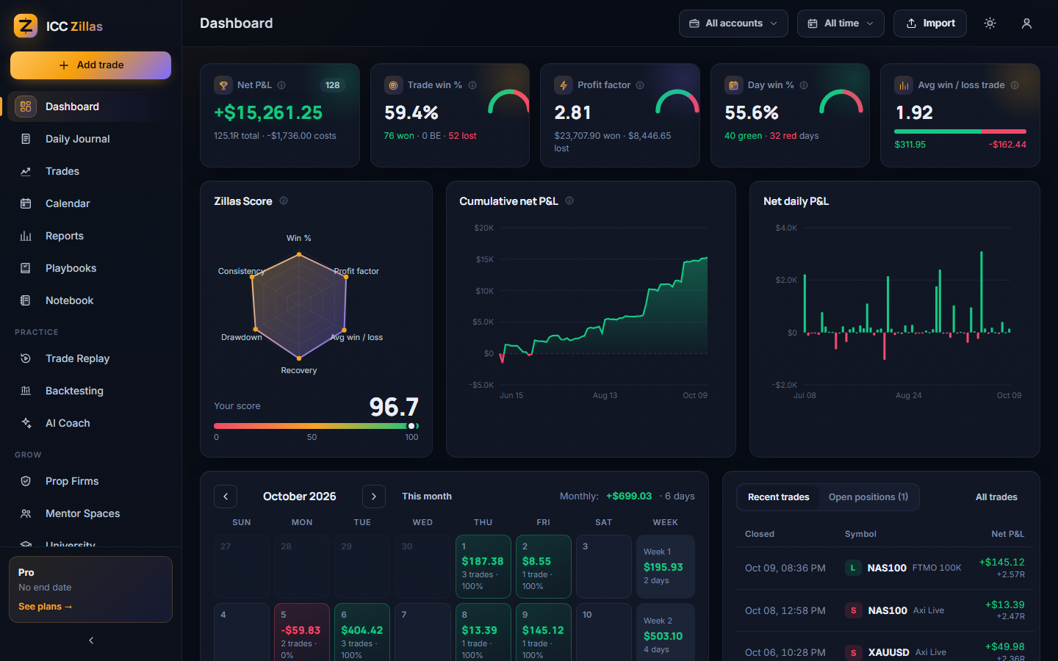The width and height of the screenshot is (1058, 661).
Task: Click the info icon beside Zillas Score
Action: pyautogui.click(x=284, y=201)
